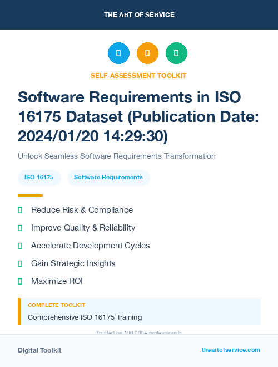This screenshot has width=278, height=367.
Task: Click bullet icon beside Reduce Risk & Compliance
Action: click(20, 210)
